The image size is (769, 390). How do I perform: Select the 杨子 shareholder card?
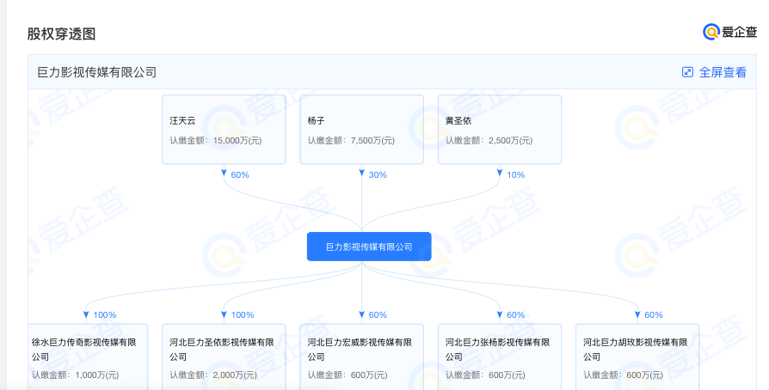tap(362, 130)
